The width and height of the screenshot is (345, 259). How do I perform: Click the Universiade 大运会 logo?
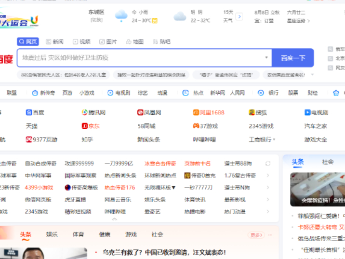point(19,20)
